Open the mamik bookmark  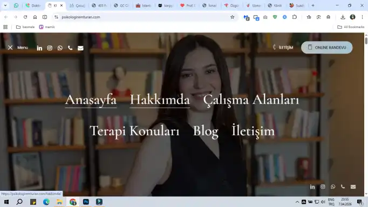tap(47, 27)
